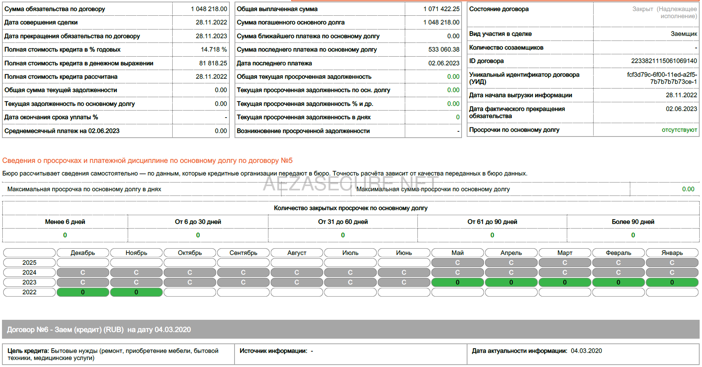Click column header 'От 6 до 30 дней'
702x367 pixels.
(198, 222)
